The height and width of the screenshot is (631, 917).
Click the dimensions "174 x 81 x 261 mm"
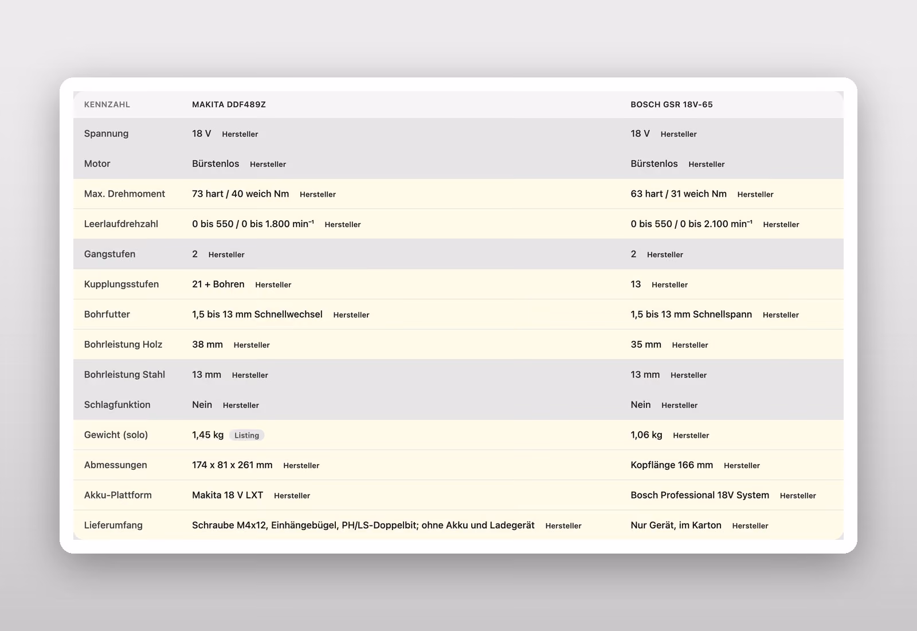pos(232,465)
